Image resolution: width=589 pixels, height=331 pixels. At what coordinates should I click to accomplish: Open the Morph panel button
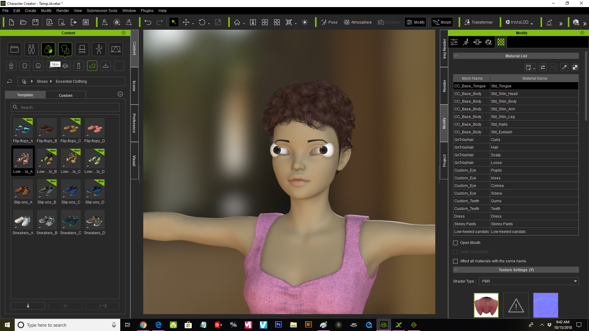(442, 22)
